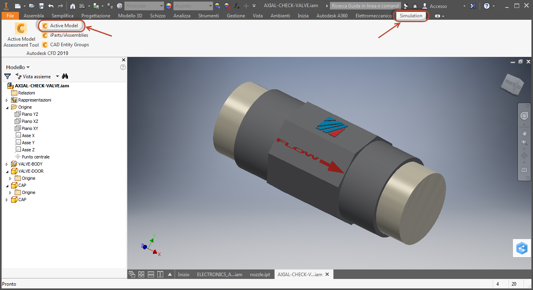Click the blue share icon
Viewport: 533px width, 290px height.
(x=522, y=249)
